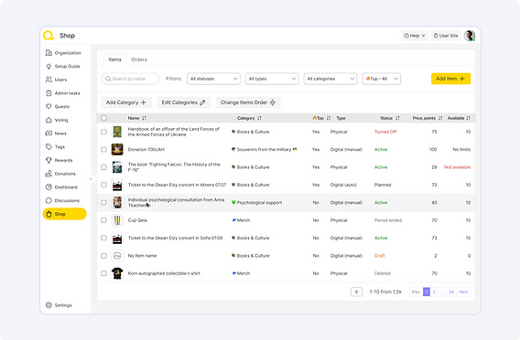Open Admin tasks sidebar icon
Screen dimensions: 520x340
point(49,93)
